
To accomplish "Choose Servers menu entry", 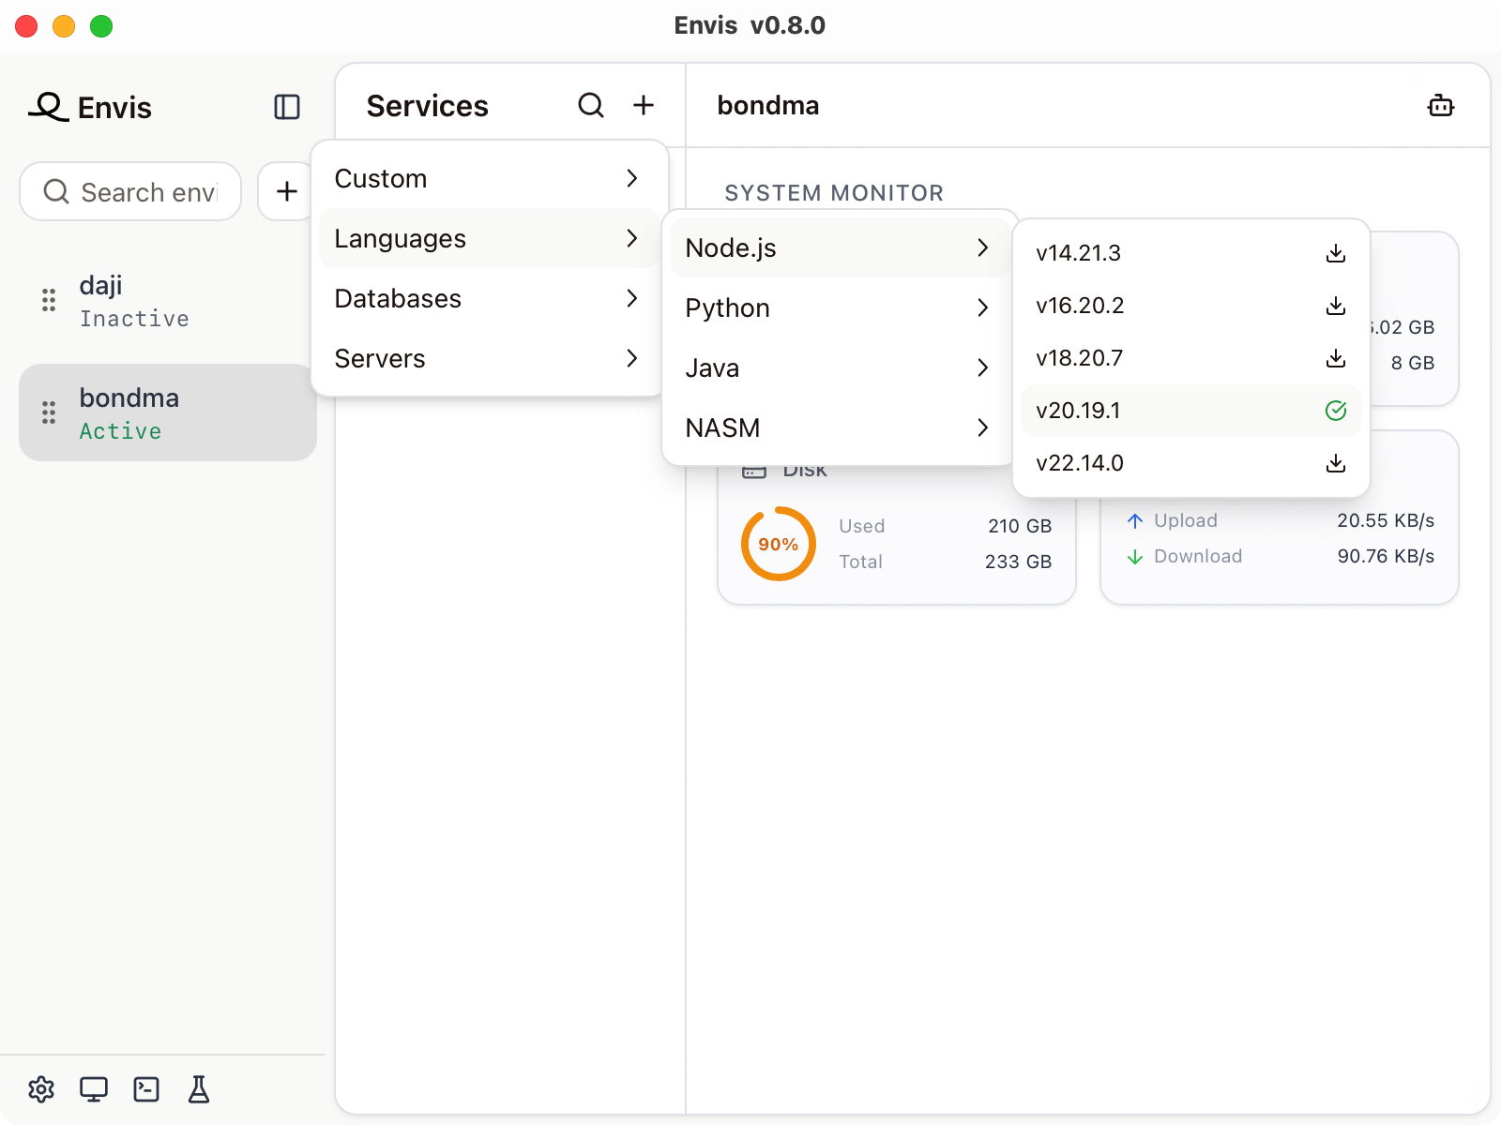I will coord(489,358).
